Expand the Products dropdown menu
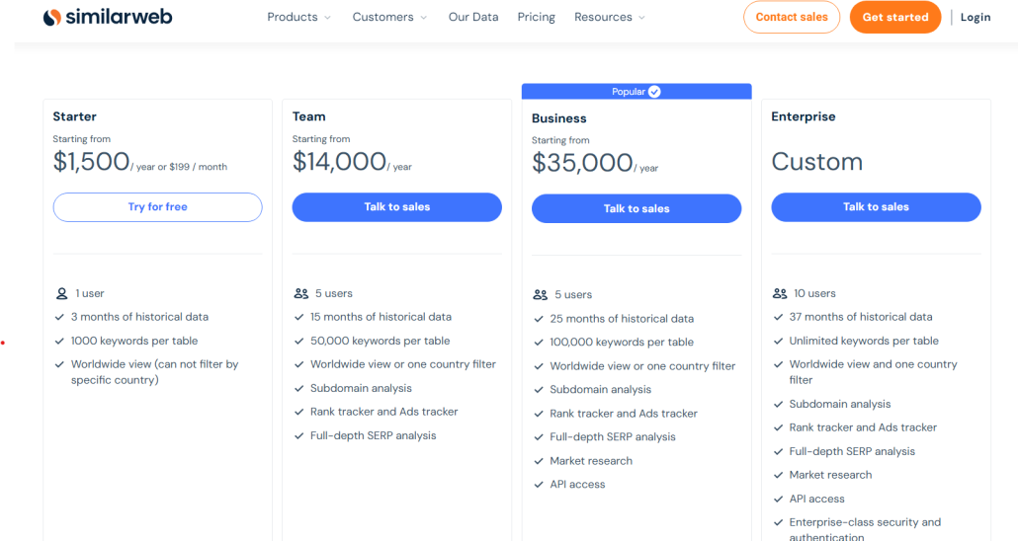Image resolution: width=1018 pixels, height=541 pixels. click(298, 17)
